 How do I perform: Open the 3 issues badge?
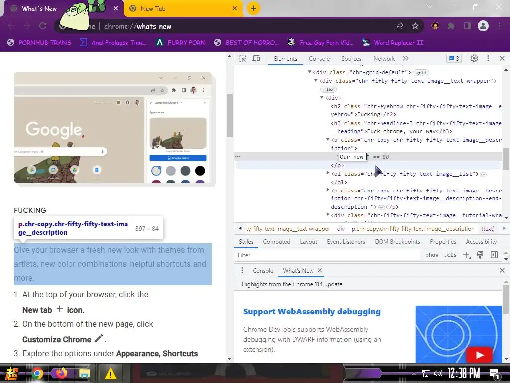pos(454,59)
